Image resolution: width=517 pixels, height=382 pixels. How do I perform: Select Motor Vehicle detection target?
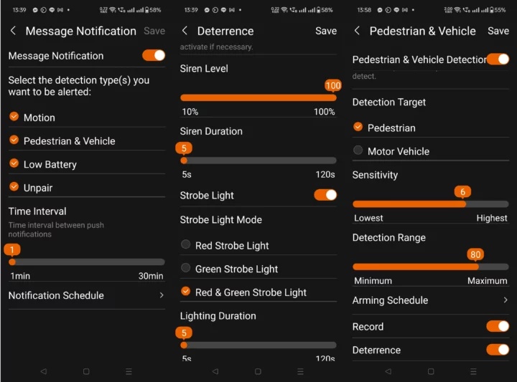(358, 151)
